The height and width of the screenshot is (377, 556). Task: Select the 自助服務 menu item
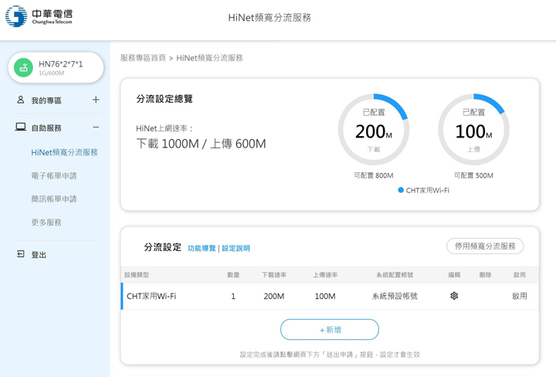(x=46, y=128)
